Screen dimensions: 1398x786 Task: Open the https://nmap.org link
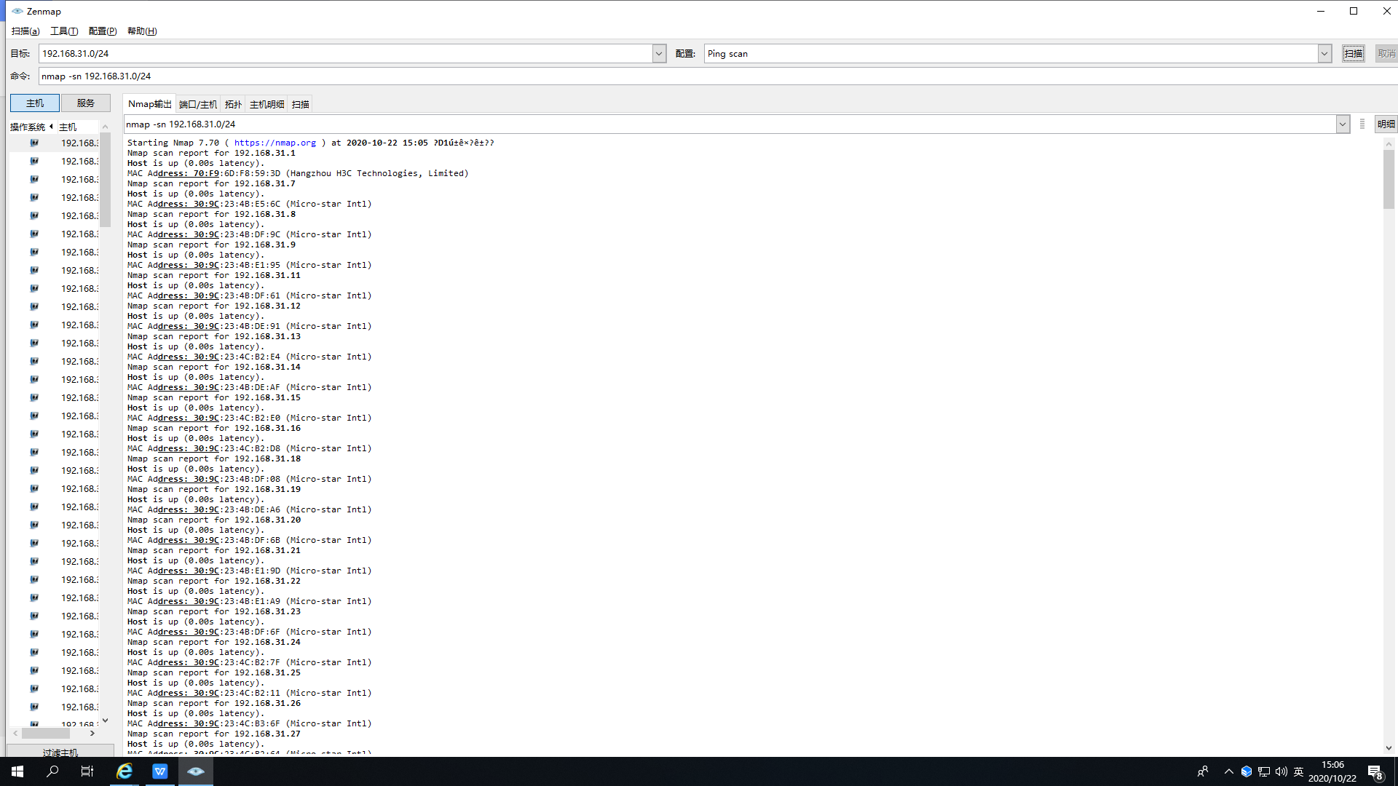coord(275,143)
